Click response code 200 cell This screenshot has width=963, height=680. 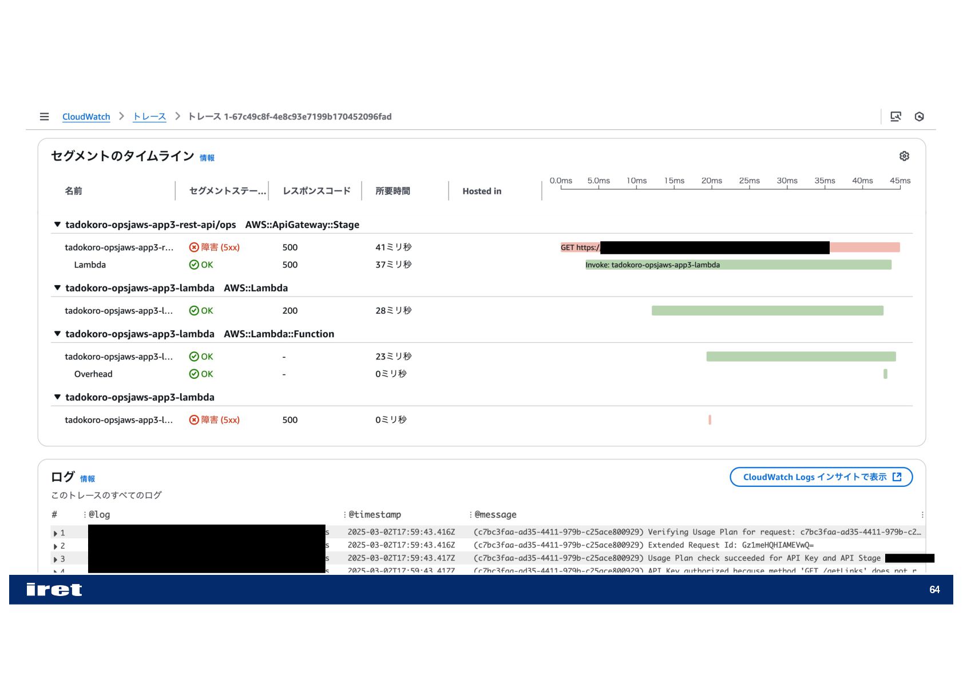(290, 311)
